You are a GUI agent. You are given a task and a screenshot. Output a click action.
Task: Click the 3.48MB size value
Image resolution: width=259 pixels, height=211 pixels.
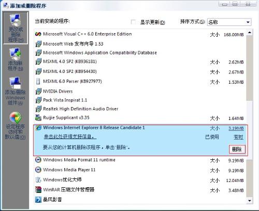pyautogui.click(x=236, y=191)
